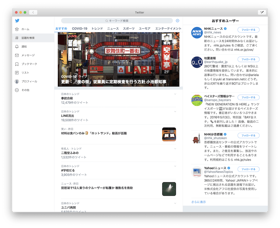
Task: Open the 琵琶湖 cruiser news thumbnail
Action: [169, 189]
